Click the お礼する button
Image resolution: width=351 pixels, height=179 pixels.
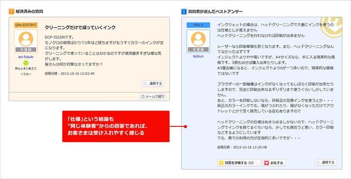274,163
